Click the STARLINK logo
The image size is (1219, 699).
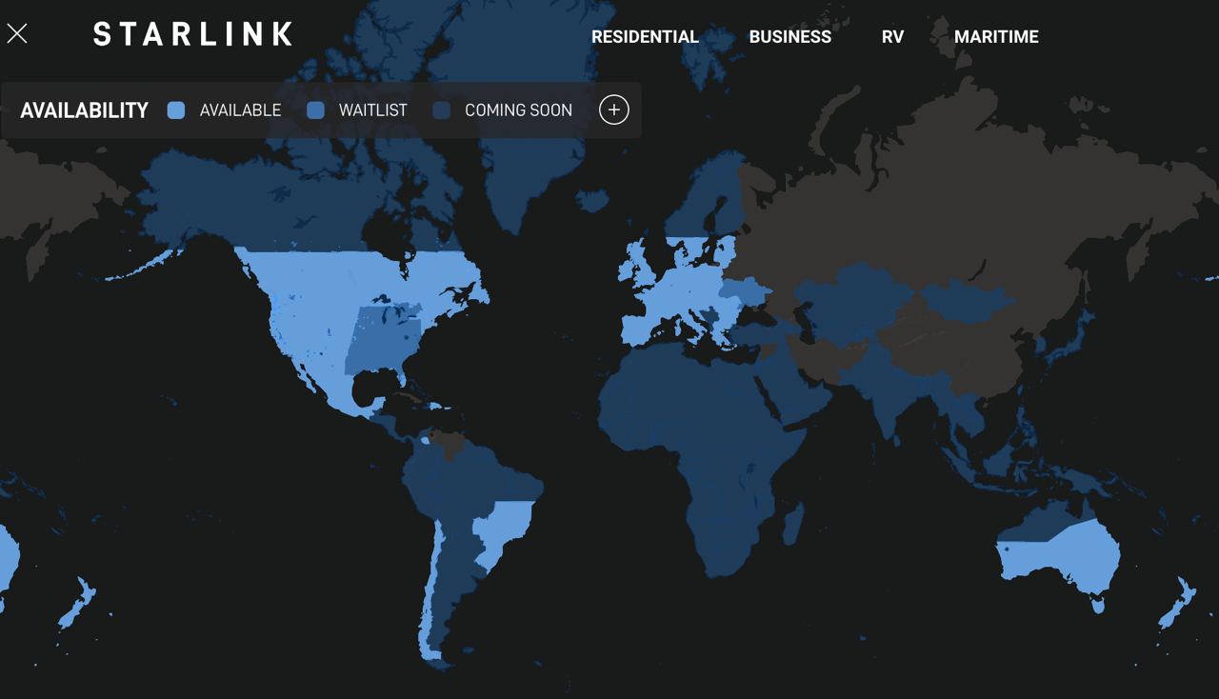pyautogui.click(x=192, y=35)
